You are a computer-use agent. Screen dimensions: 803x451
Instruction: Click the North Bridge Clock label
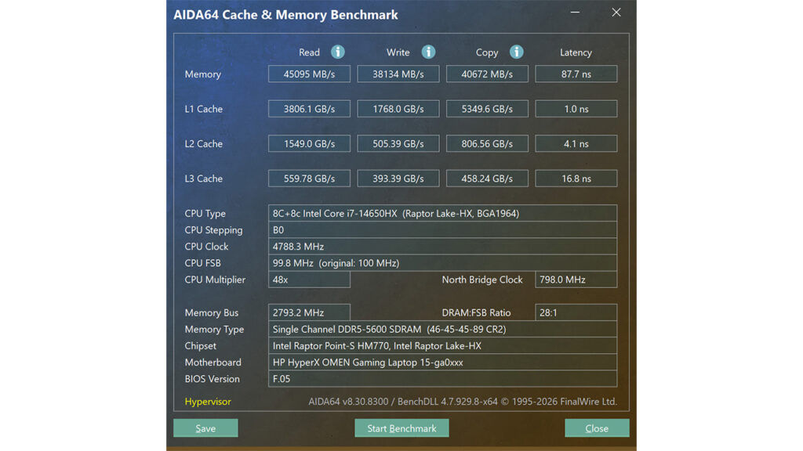(x=482, y=280)
